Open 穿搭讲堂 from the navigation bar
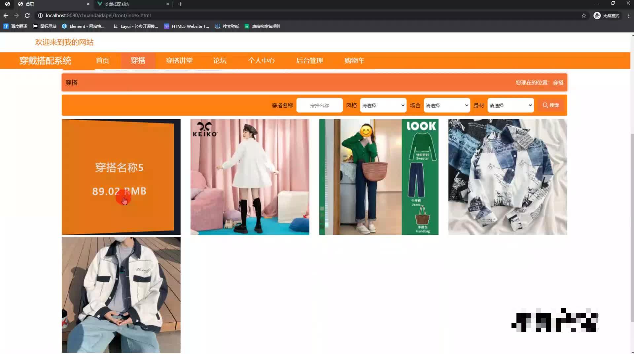 click(x=179, y=61)
